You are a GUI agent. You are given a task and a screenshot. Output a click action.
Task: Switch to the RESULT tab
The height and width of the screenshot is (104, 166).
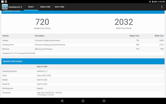[x=31, y=7]
